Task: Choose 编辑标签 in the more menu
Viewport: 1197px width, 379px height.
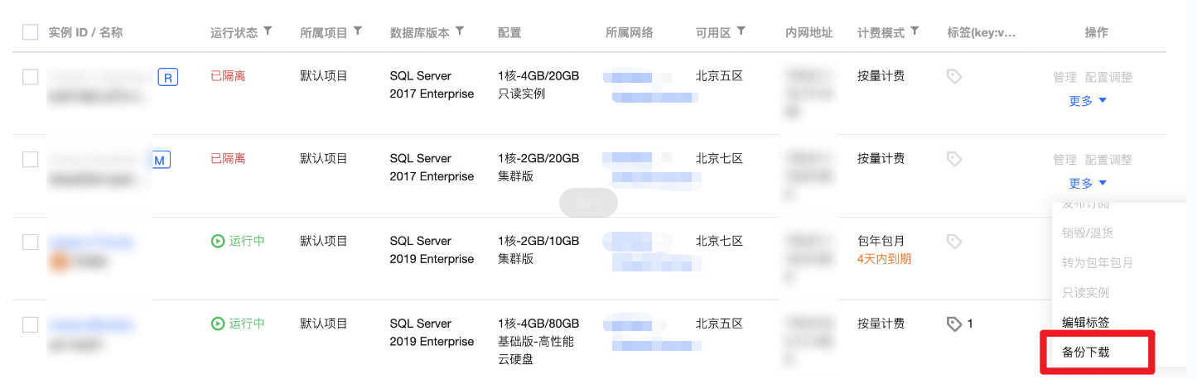Action: (x=1086, y=322)
